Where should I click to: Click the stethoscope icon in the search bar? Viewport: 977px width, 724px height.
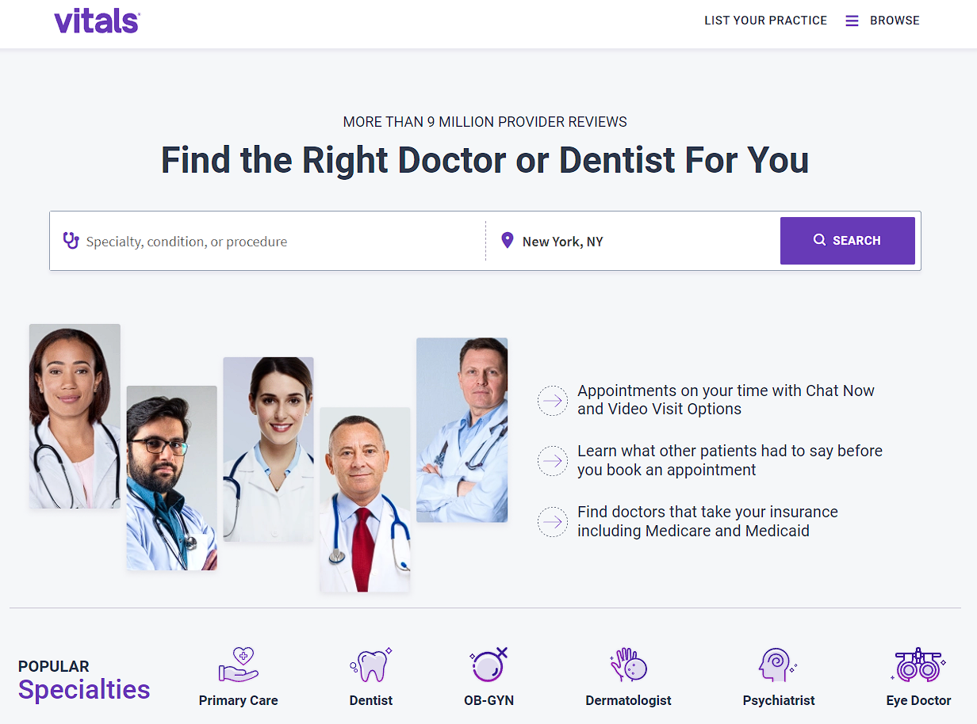point(71,240)
